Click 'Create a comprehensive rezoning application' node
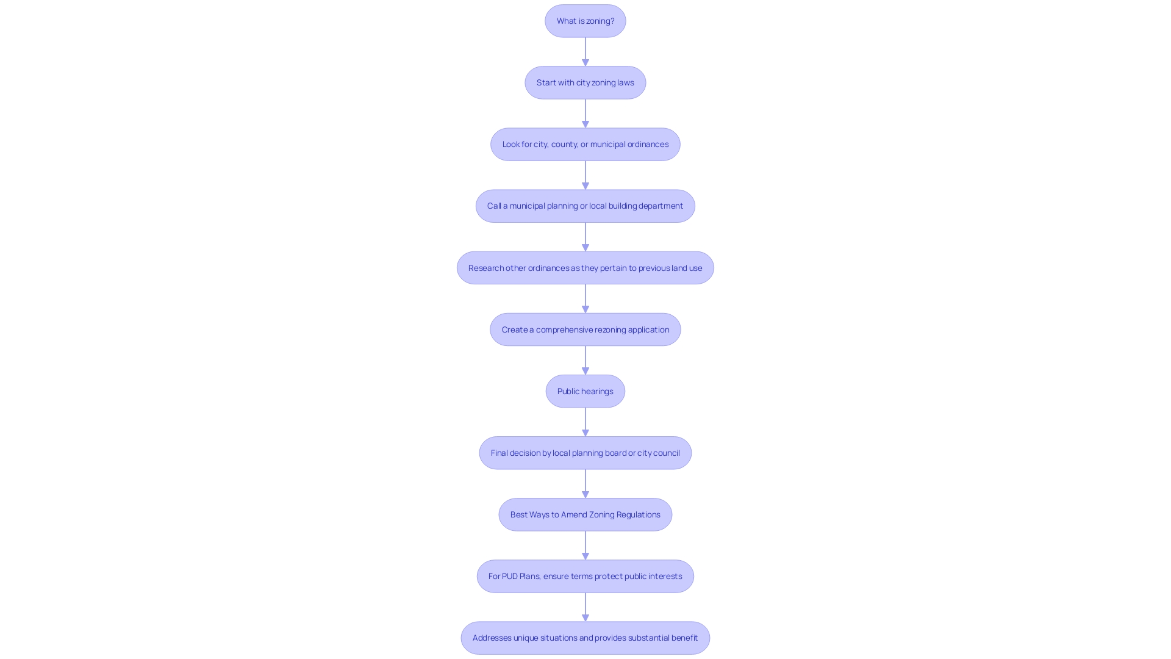The width and height of the screenshot is (1171, 659). [x=585, y=329]
